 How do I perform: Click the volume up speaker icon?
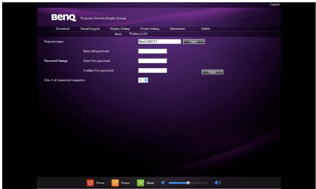pyautogui.click(x=218, y=183)
